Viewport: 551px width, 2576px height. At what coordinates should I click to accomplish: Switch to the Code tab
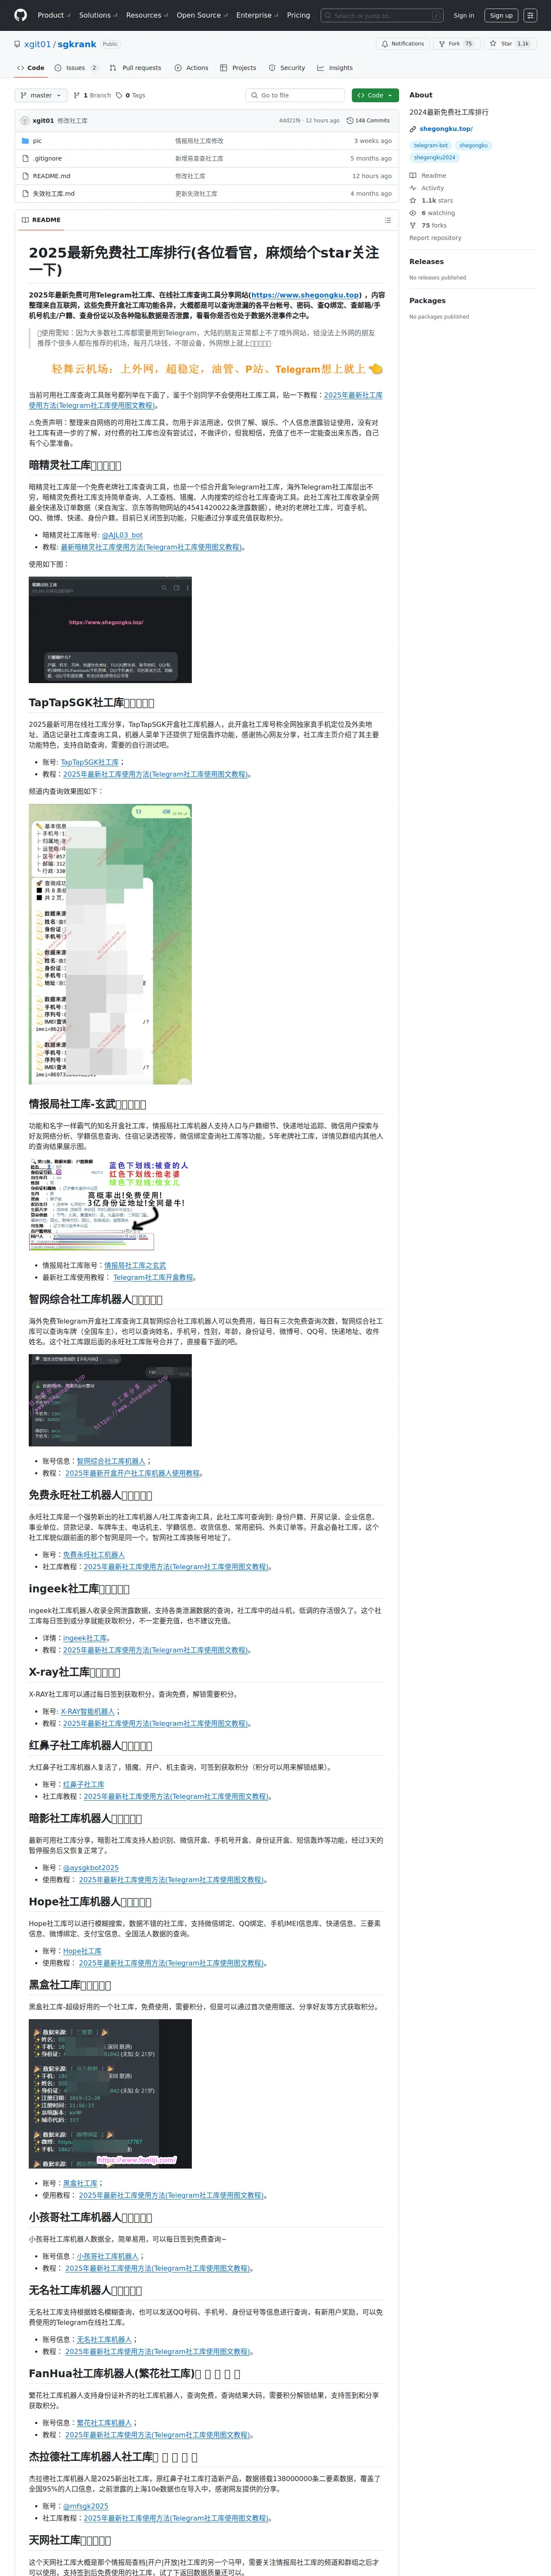pos(31,68)
